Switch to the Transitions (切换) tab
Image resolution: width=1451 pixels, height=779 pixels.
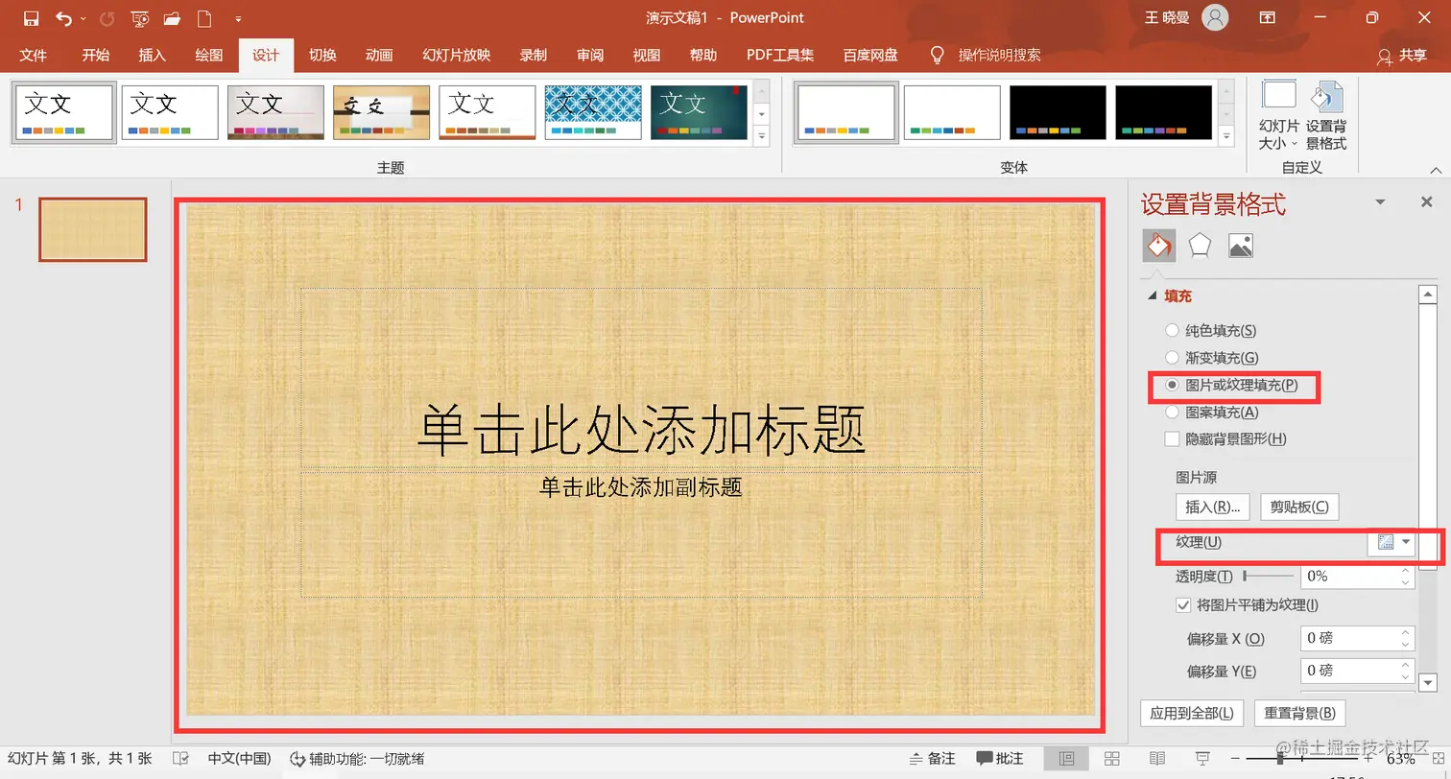(x=322, y=55)
